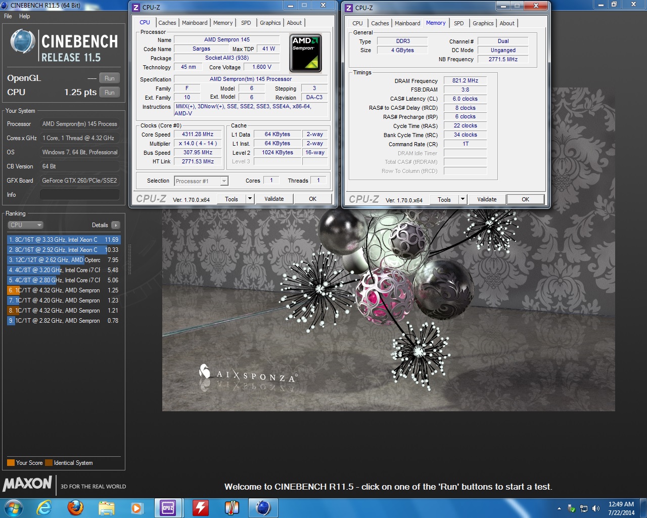Screen dimensions: 647x518
Task: Click Cinebench title bar app icon
Action: click(x=5, y=5)
